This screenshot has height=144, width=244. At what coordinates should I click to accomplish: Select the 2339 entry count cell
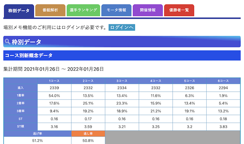(x=54, y=88)
